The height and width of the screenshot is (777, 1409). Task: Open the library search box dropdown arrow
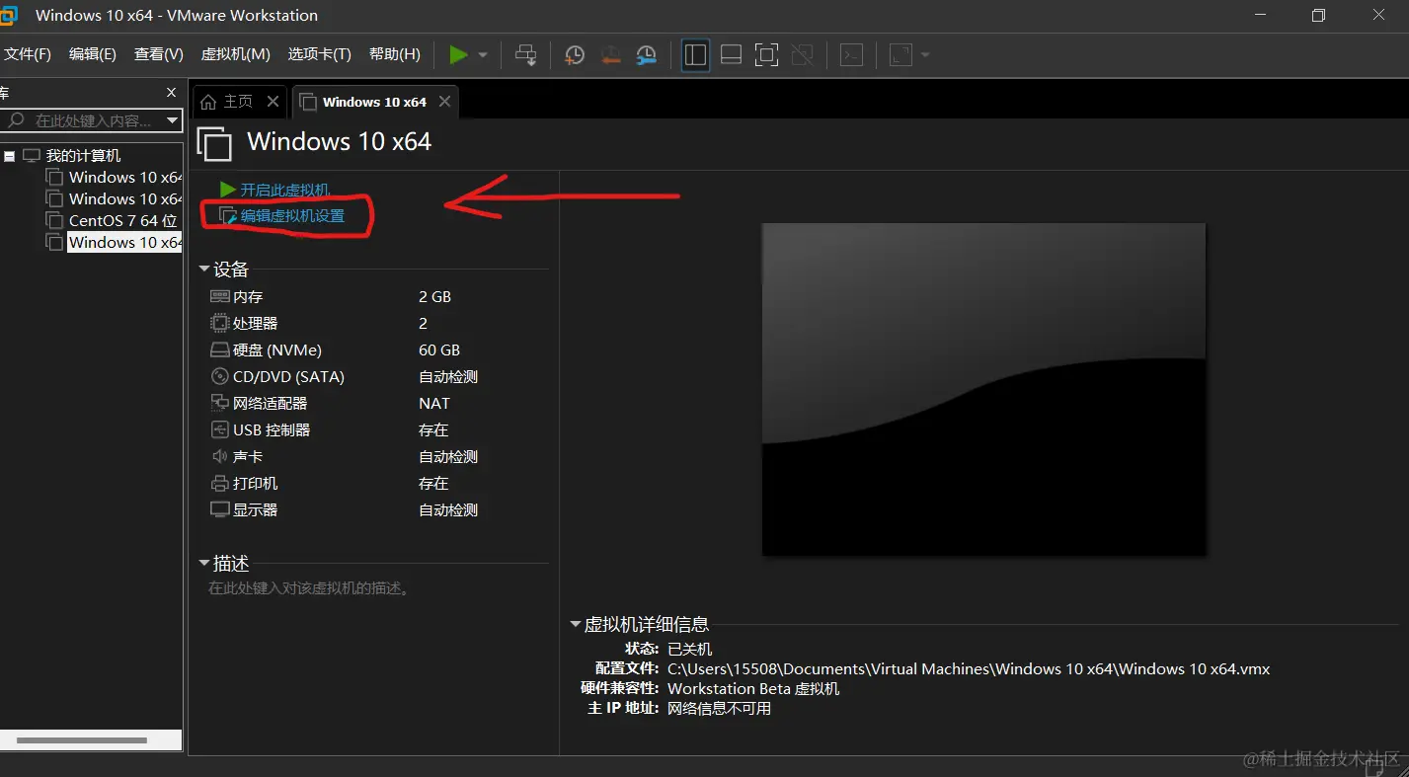173,120
